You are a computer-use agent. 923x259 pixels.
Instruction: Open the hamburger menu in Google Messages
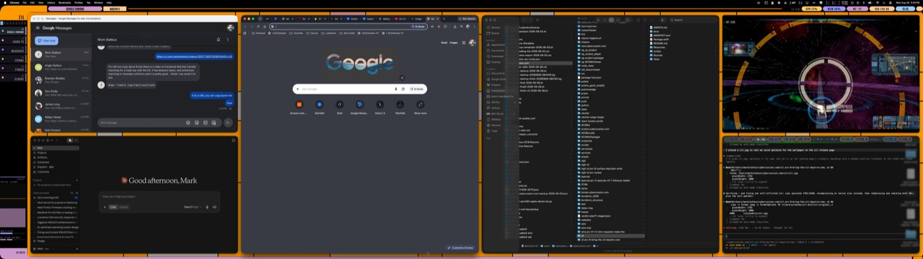click(37, 28)
